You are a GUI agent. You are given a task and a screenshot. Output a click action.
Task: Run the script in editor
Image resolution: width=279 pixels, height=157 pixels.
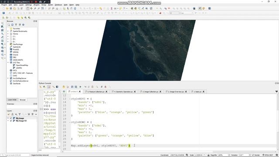coord(80,87)
